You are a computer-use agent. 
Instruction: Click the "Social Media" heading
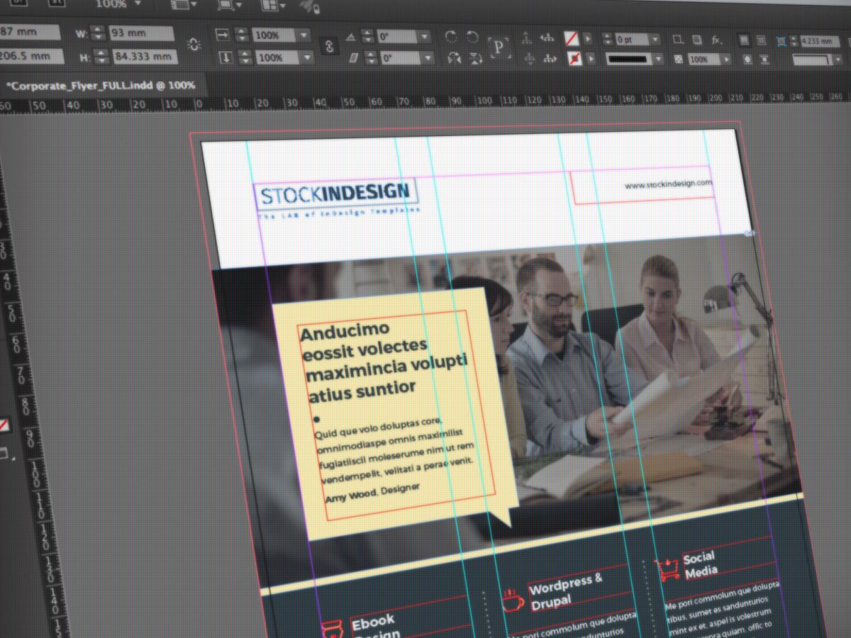(x=700, y=564)
